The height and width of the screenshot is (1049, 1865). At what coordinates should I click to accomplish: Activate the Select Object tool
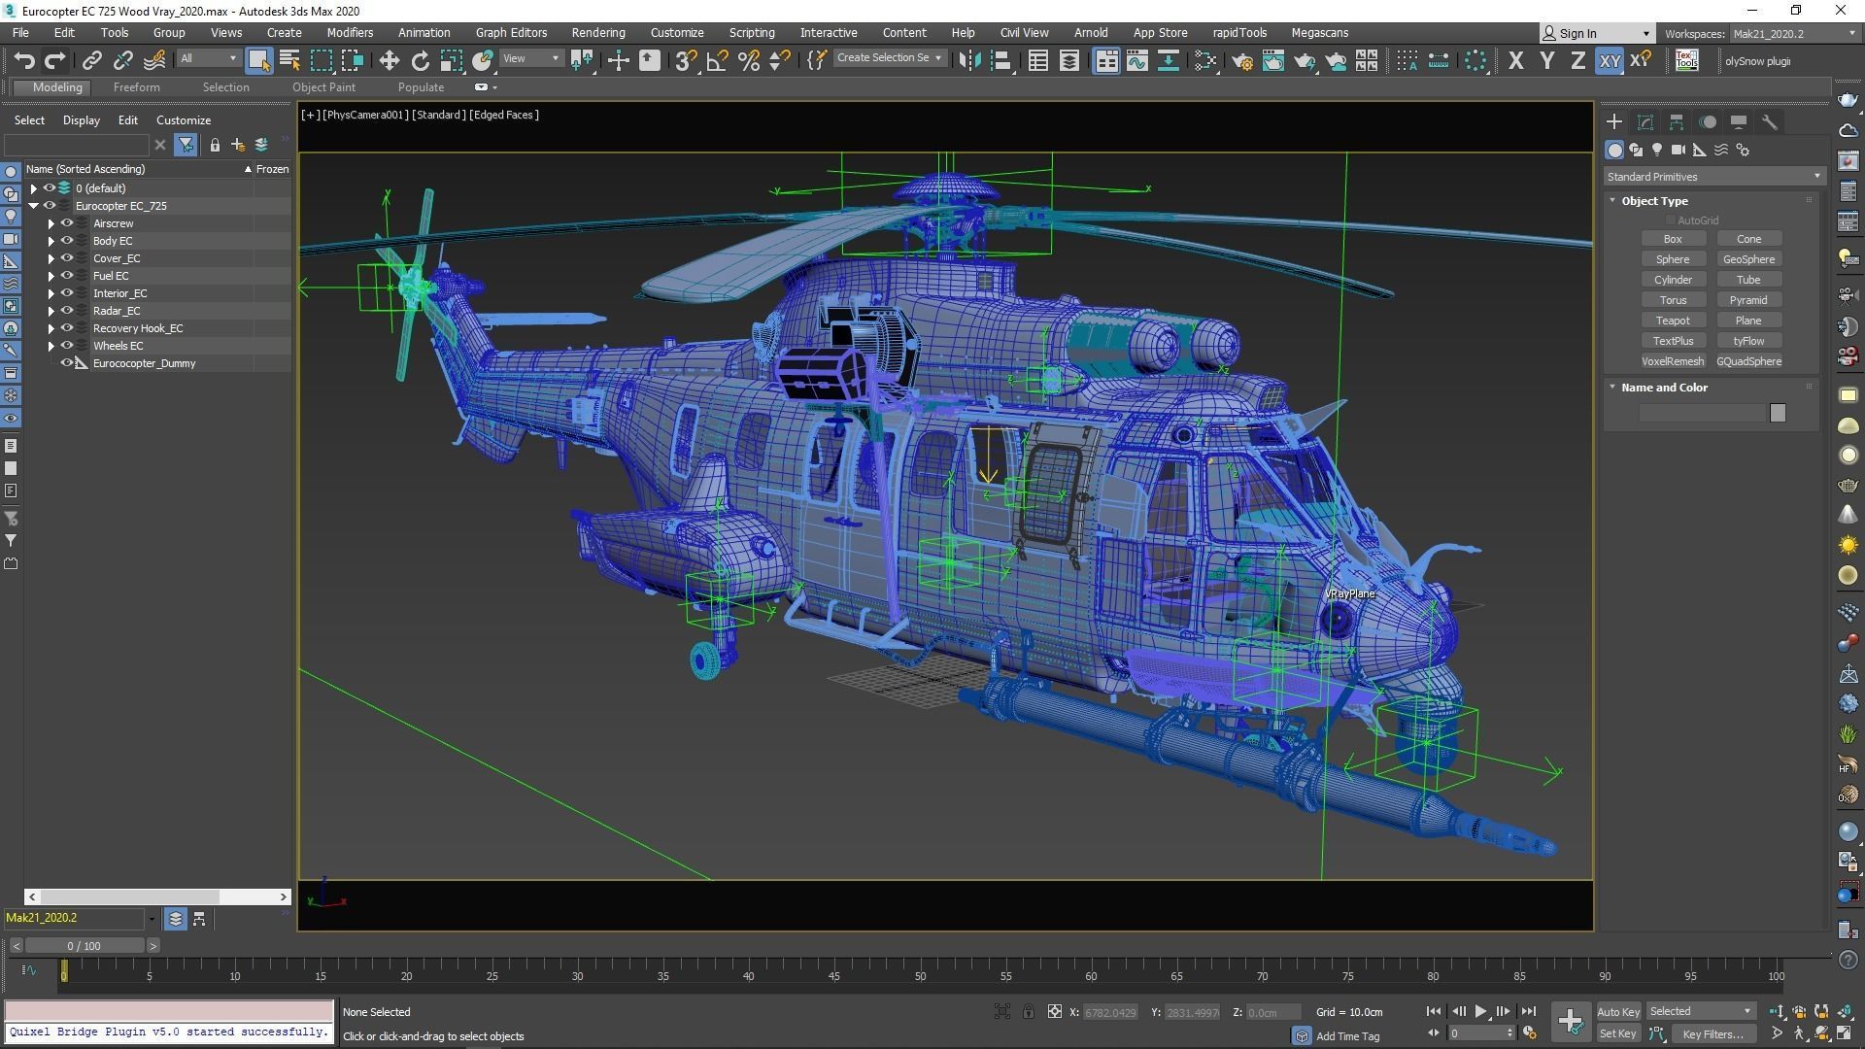[x=258, y=61]
